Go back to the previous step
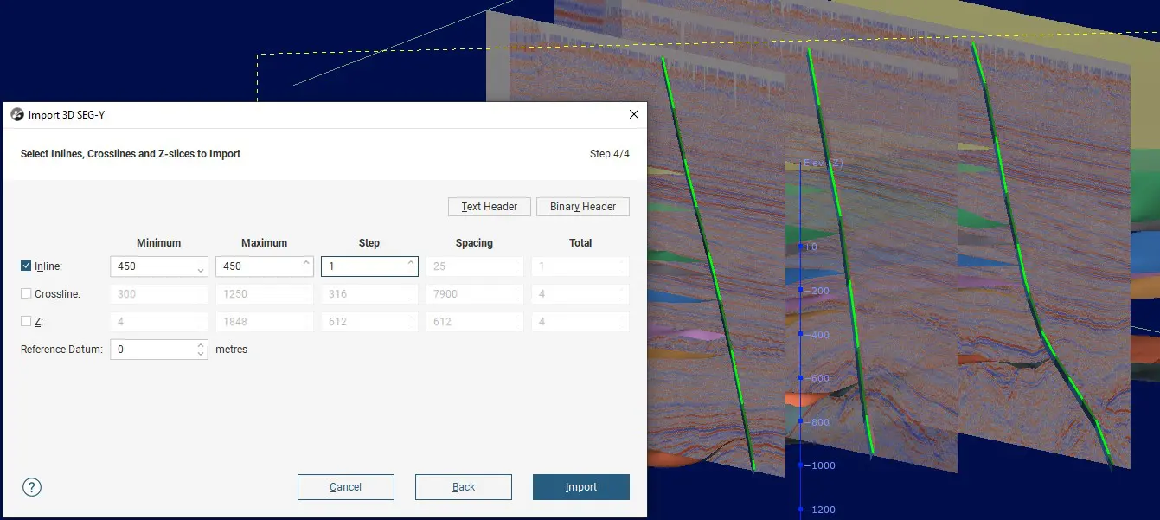 pos(464,487)
